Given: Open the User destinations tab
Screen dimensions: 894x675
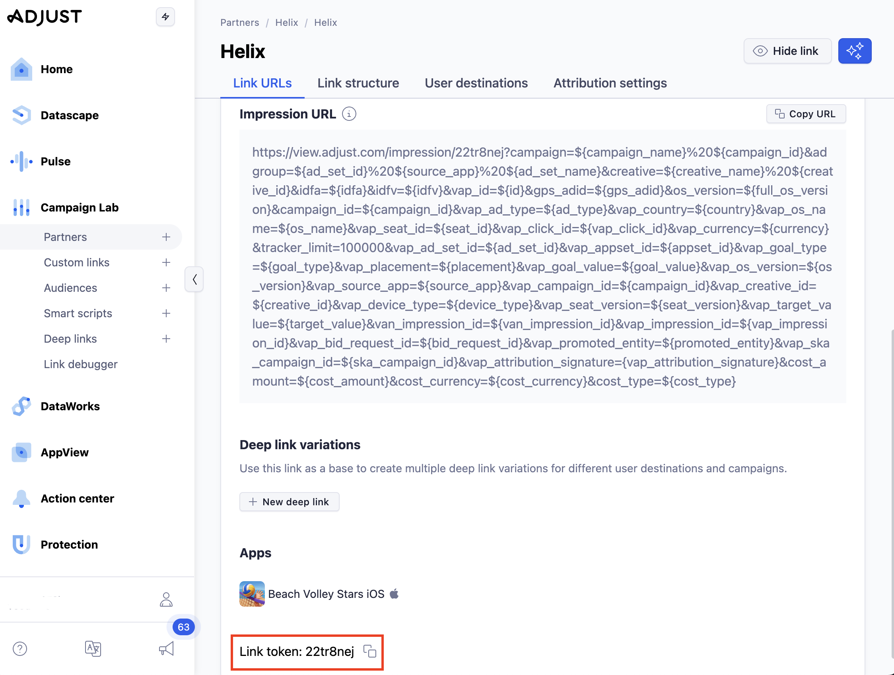Looking at the screenshot, I should point(476,83).
